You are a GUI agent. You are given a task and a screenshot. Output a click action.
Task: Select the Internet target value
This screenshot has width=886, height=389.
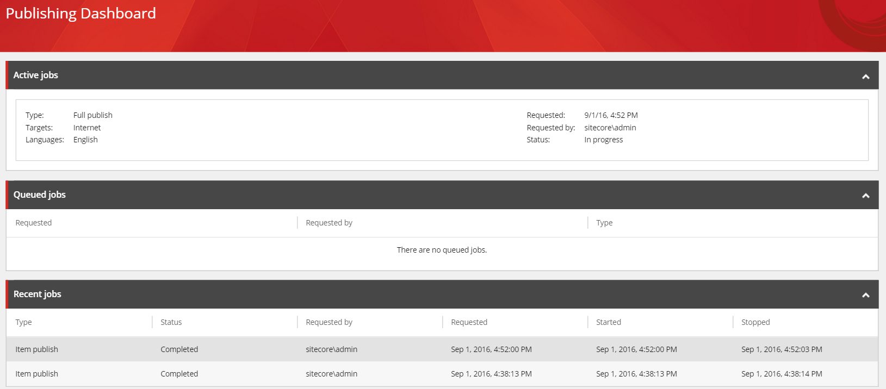(87, 128)
